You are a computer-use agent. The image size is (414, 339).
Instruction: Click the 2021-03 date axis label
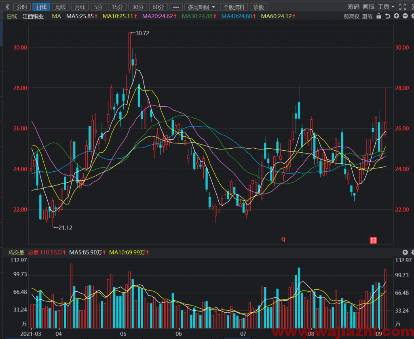pos(31,333)
